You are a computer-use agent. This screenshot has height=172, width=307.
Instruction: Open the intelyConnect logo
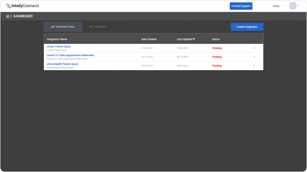point(23,6)
